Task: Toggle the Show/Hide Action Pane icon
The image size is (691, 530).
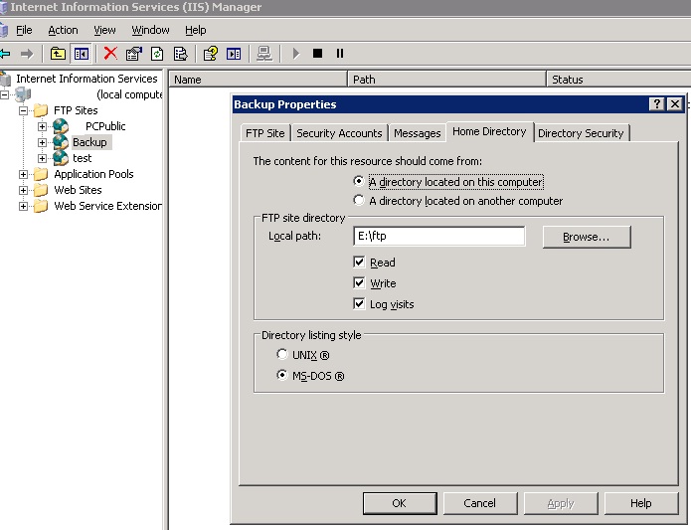Action: pos(234,54)
